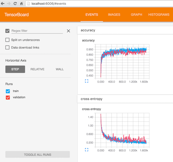Go to browser home icon

21,4
